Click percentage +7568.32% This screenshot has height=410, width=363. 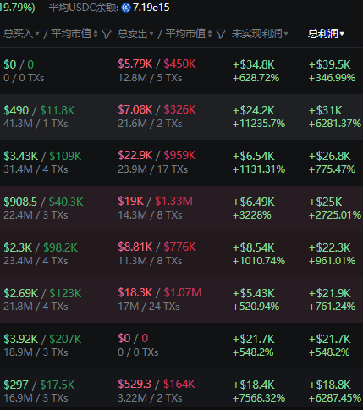tap(259, 398)
